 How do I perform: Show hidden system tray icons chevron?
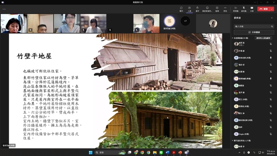click(239, 152)
